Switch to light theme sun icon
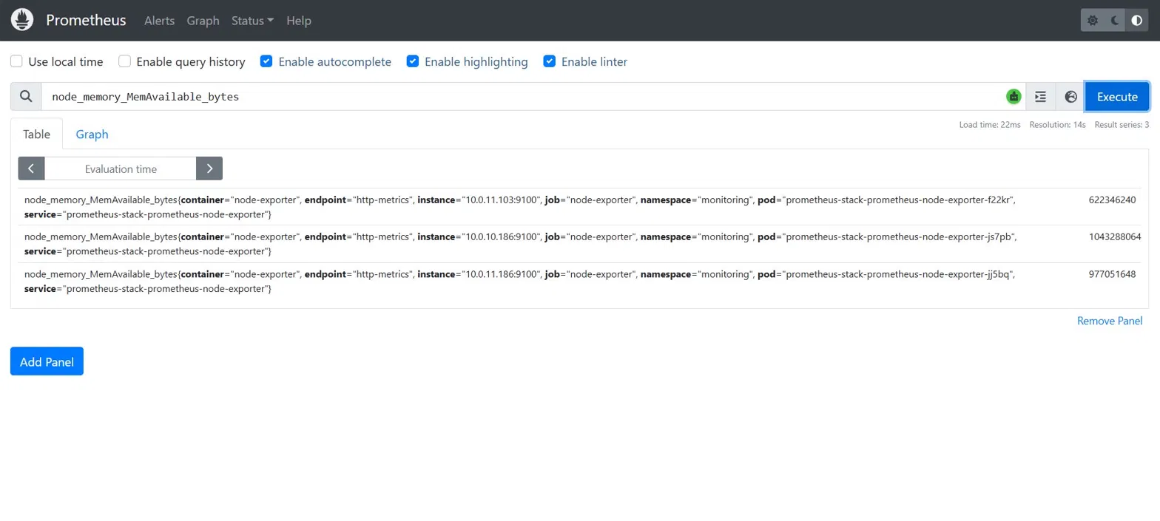 click(1093, 21)
